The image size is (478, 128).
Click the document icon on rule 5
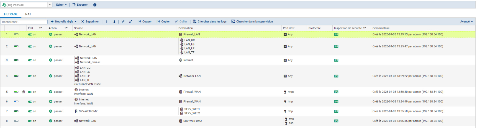coord(23,92)
